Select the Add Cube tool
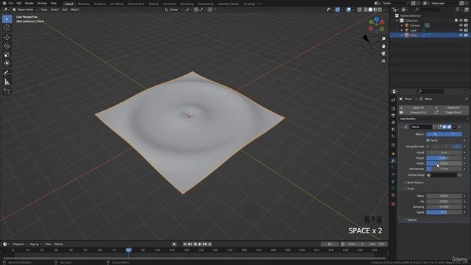Viewport: 471px width, 265px height. 7,91
